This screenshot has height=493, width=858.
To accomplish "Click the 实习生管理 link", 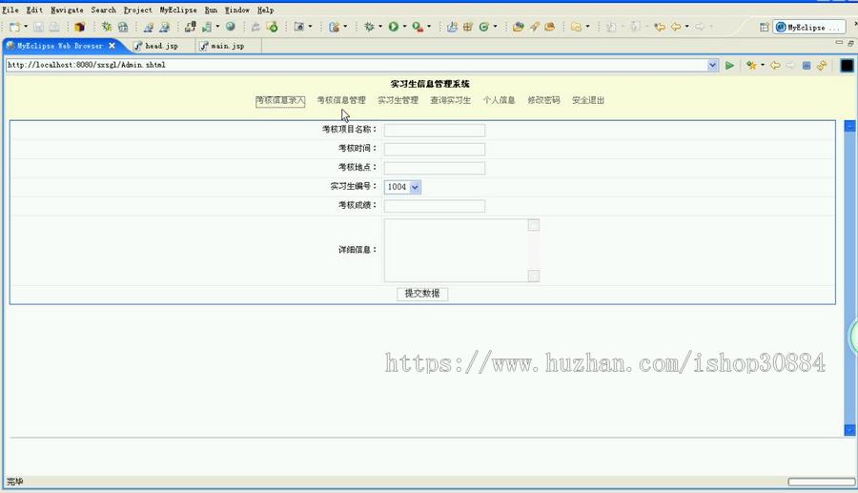I will point(398,101).
